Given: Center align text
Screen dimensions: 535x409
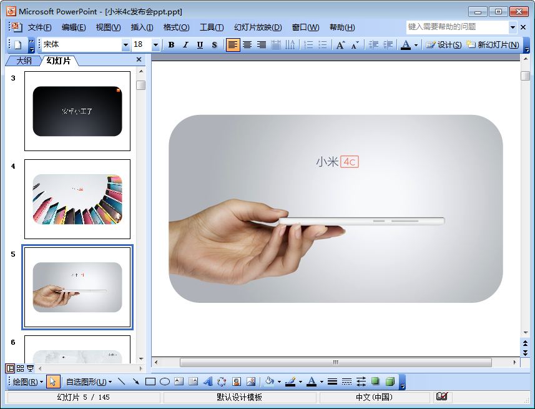Looking at the screenshot, I should tap(247, 45).
